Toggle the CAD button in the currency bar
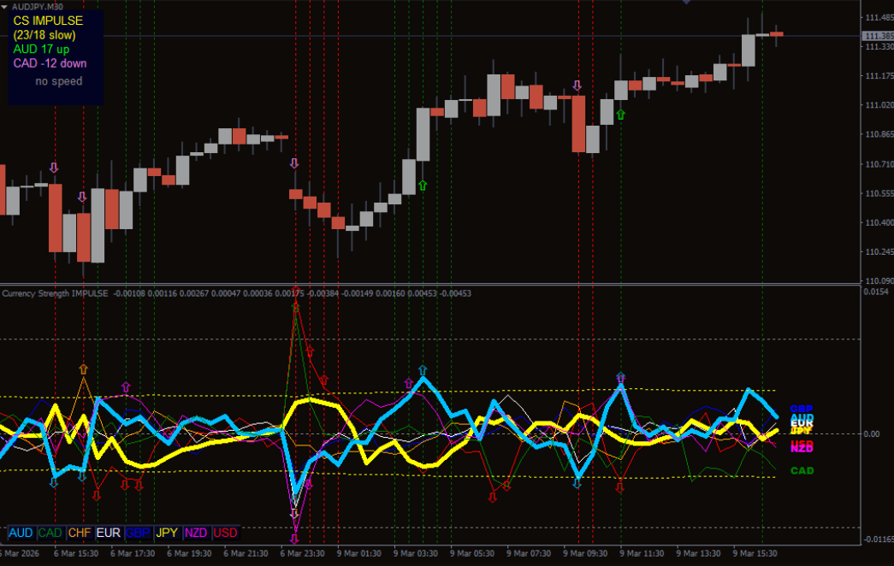The width and height of the screenshot is (894, 566). tap(50, 533)
